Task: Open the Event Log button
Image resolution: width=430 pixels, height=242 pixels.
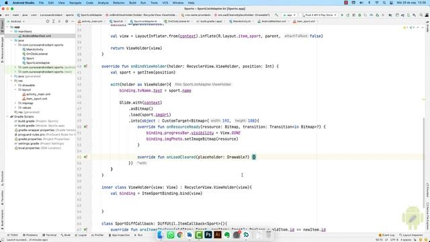Action: point(386,235)
